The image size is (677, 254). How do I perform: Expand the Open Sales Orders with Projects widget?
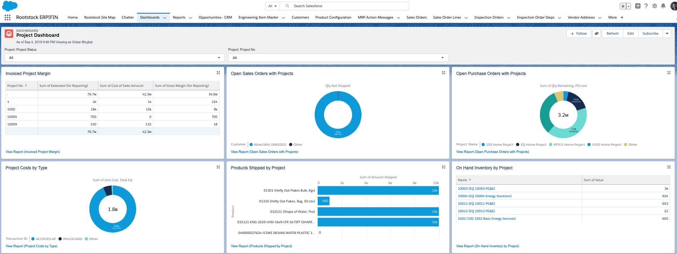pyautogui.click(x=443, y=73)
